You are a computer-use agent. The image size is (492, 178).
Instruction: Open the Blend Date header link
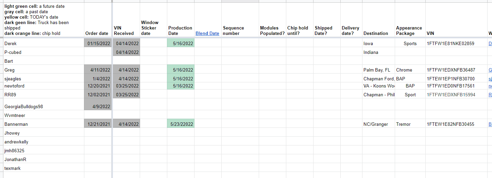207,33
